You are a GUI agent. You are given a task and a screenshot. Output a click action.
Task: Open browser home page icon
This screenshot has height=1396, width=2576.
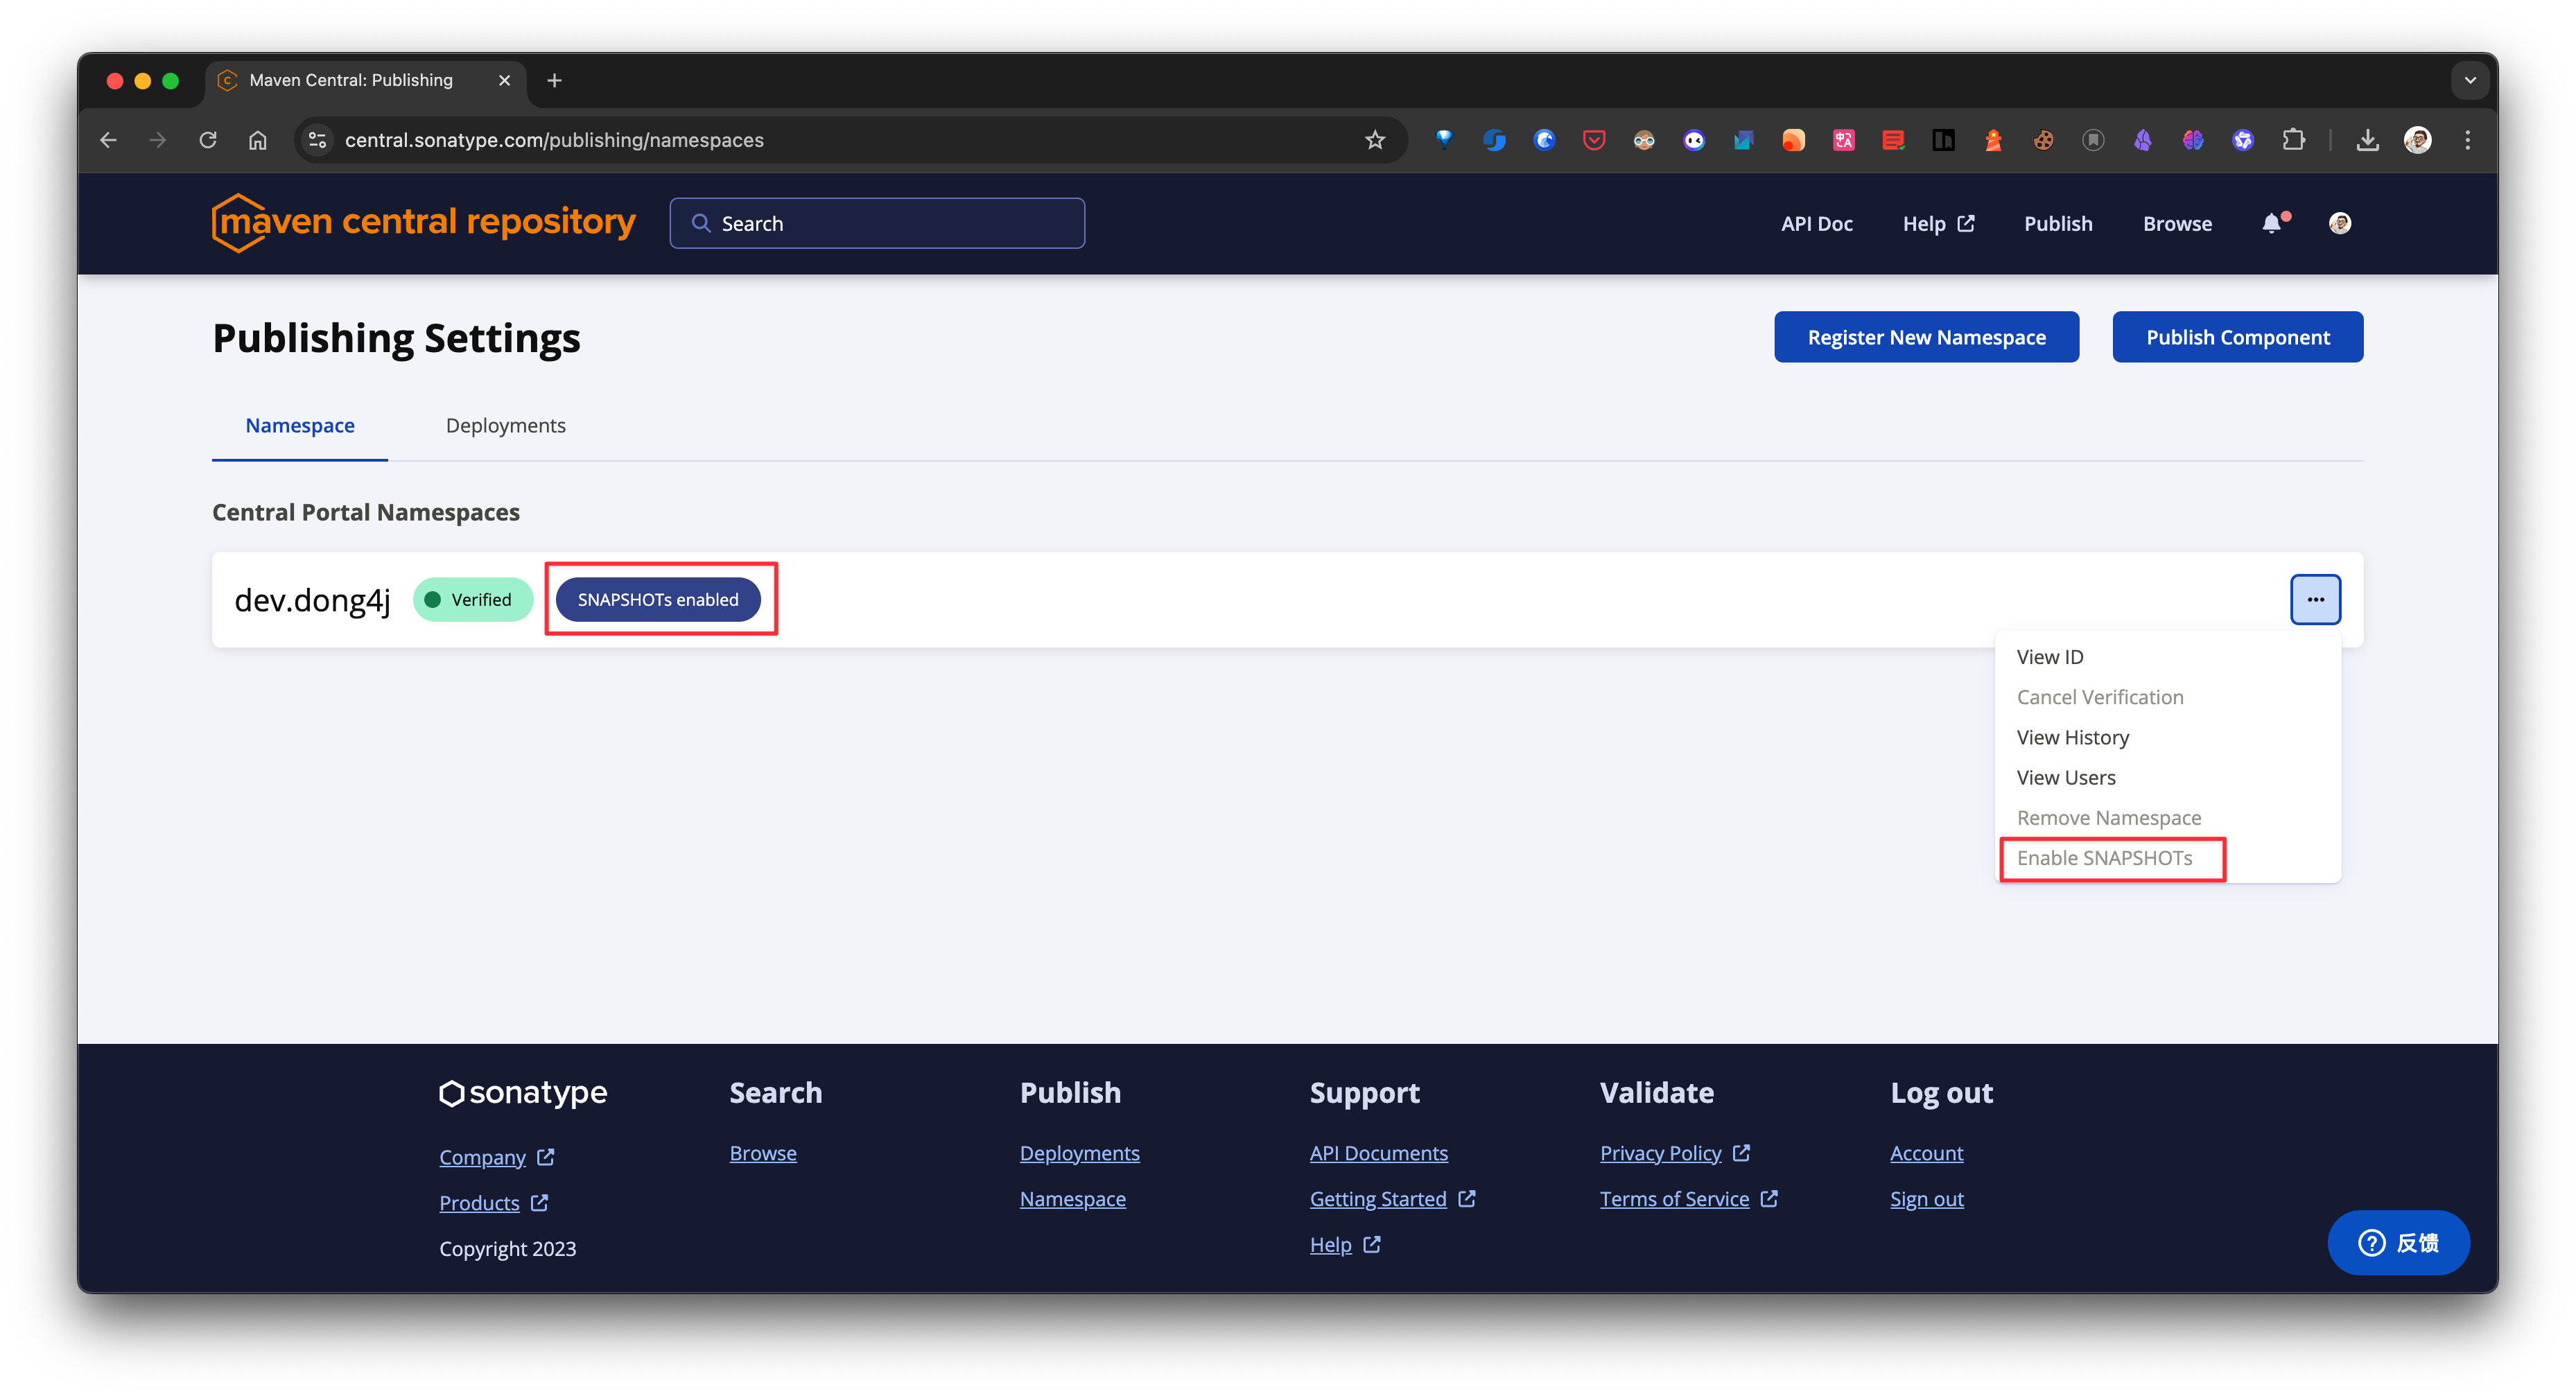(258, 140)
